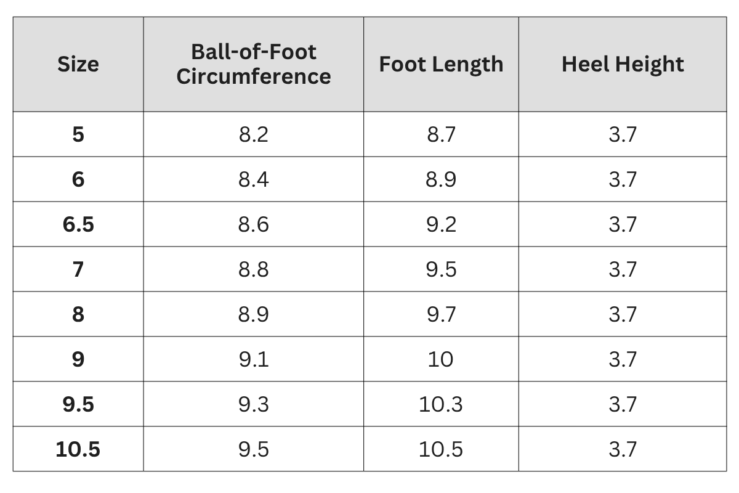Select the 9.1 circumference cell

click(x=253, y=359)
